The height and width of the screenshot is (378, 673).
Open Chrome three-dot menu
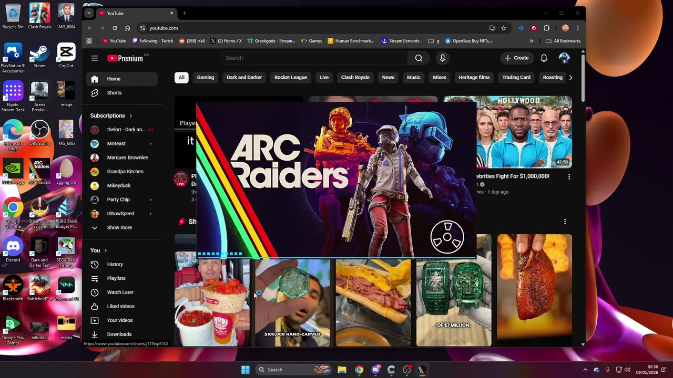click(x=578, y=28)
